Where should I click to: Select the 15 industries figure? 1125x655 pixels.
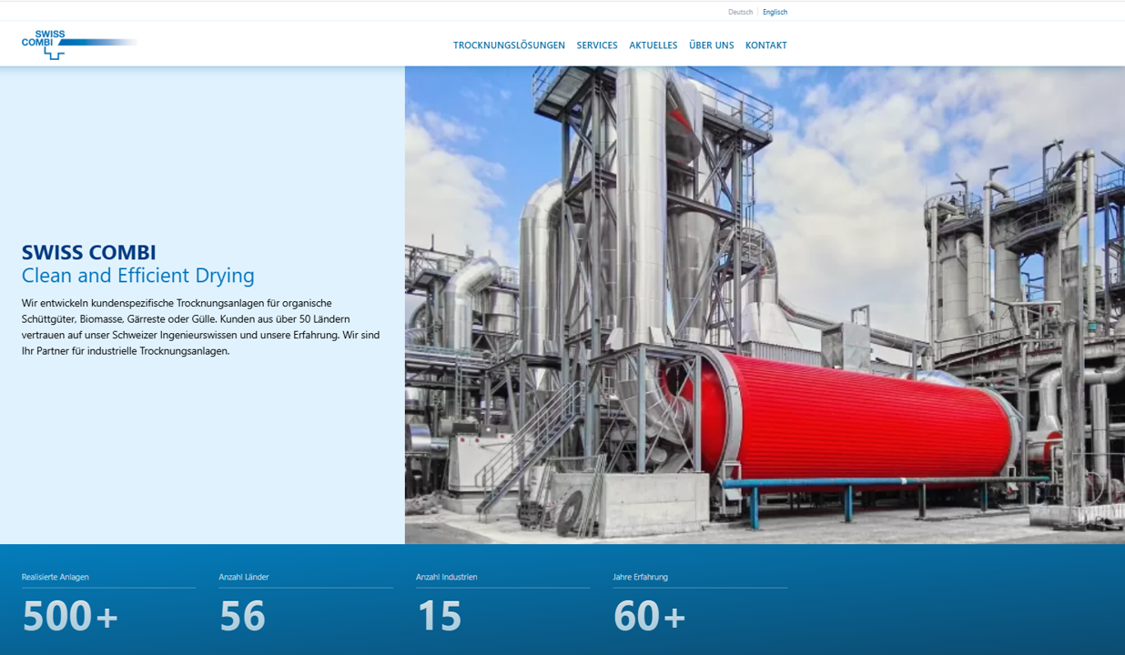click(440, 616)
